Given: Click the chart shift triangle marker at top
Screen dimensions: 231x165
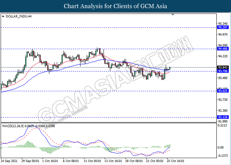Looking at the screenshot, I should tap(173, 15).
